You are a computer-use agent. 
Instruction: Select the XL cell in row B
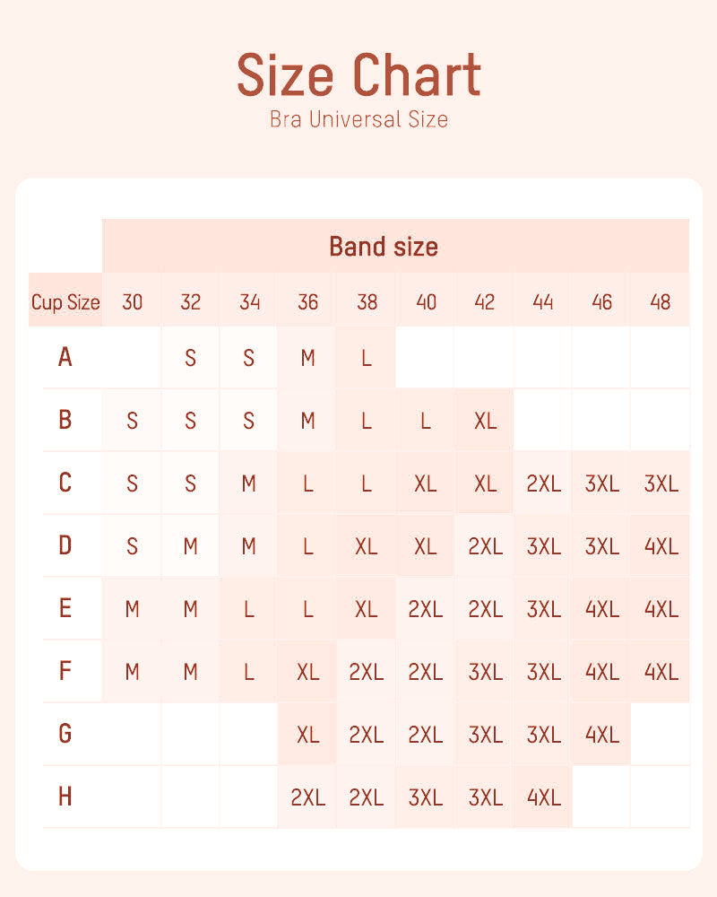point(485,421)
